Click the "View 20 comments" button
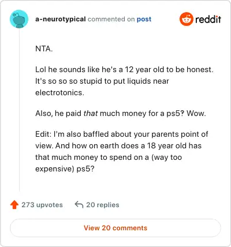The height and width of the screenshot is (247, 231). [115, 228]
